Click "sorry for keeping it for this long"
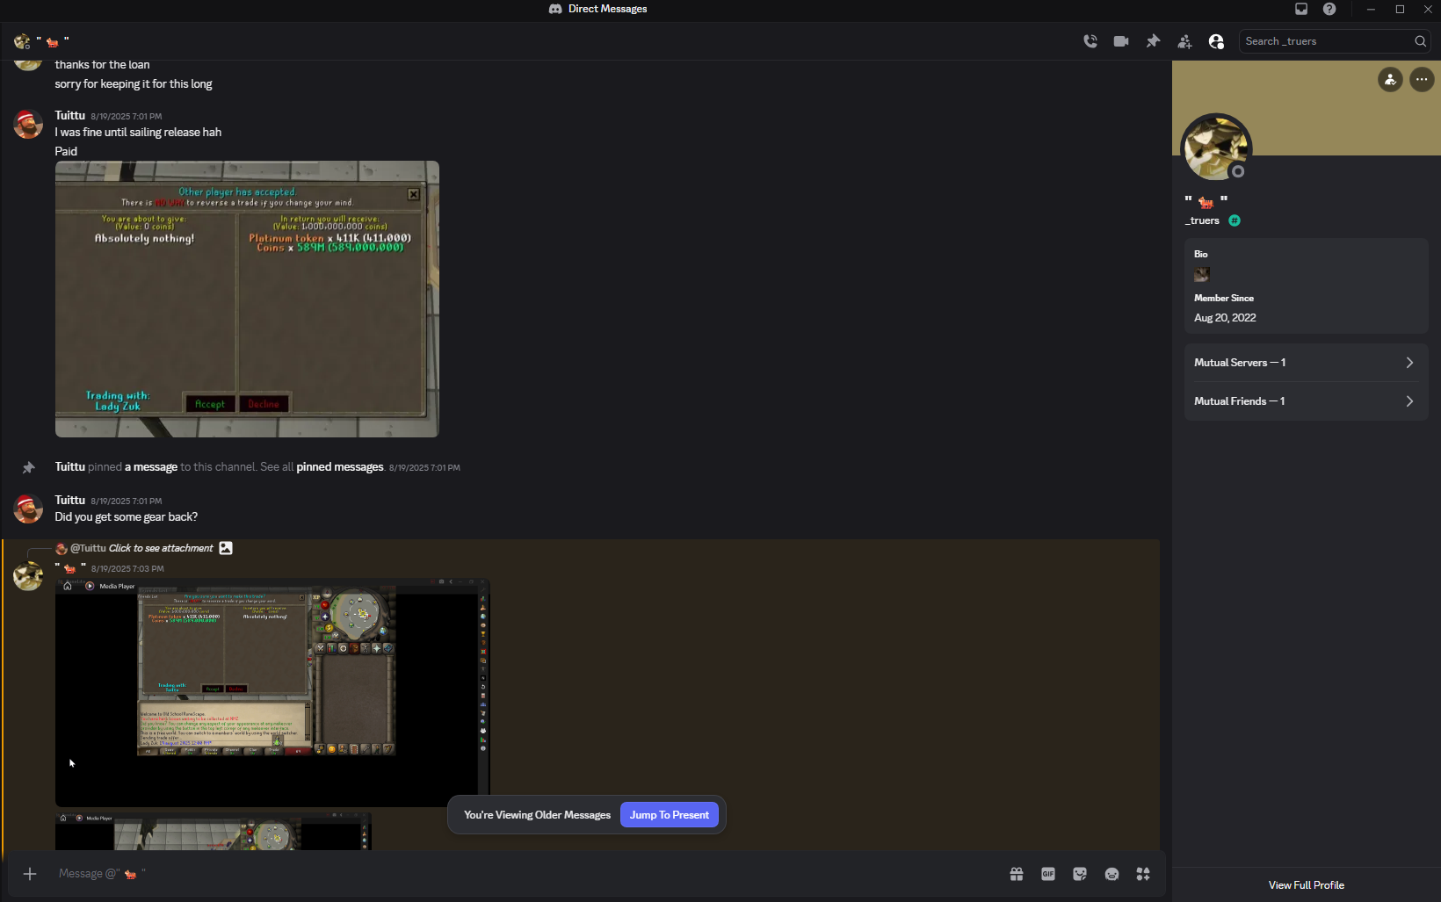Image resolution: width=1441 pixels, height=902 pixels. click(134, 84)
